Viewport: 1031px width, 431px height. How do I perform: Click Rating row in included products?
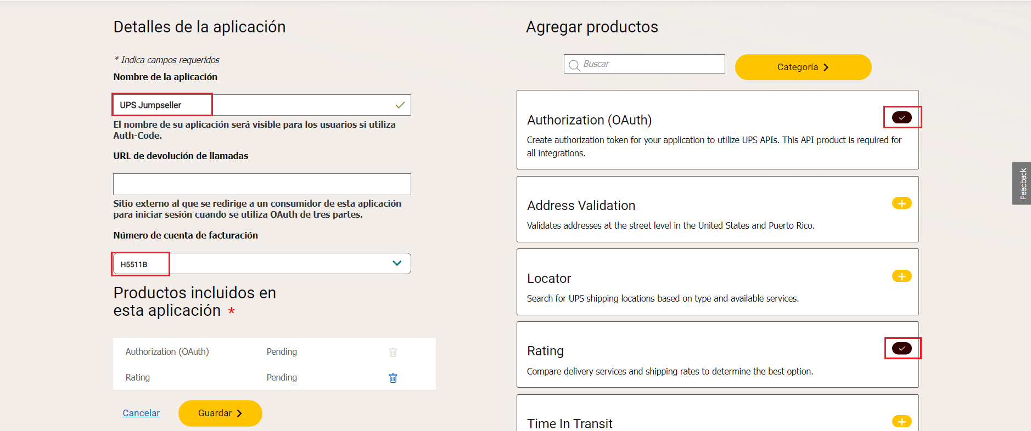(274, 377)
